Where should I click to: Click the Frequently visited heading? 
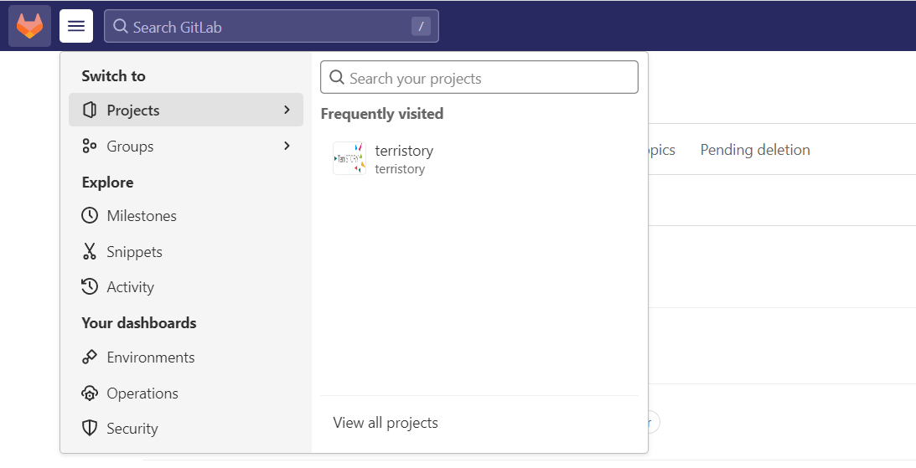382,113
